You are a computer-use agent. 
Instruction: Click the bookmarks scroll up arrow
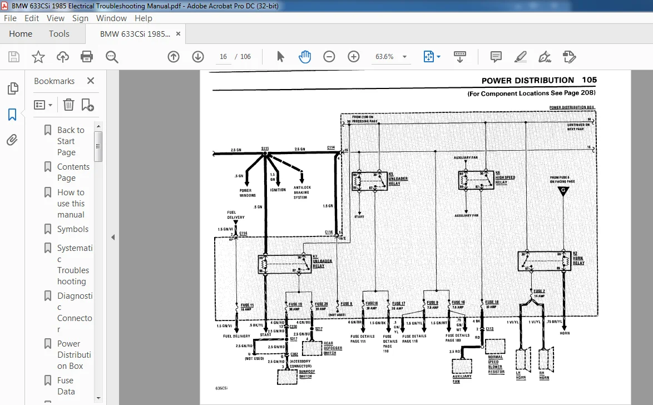click(x=98, y=126)
